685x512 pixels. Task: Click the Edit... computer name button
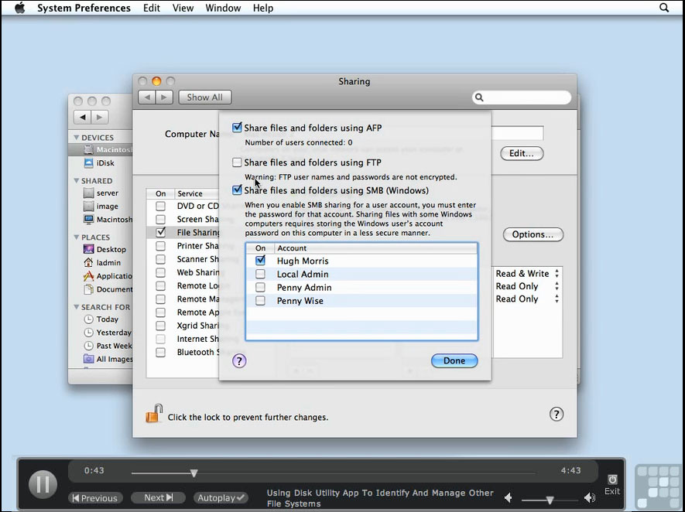coord(522,153)
